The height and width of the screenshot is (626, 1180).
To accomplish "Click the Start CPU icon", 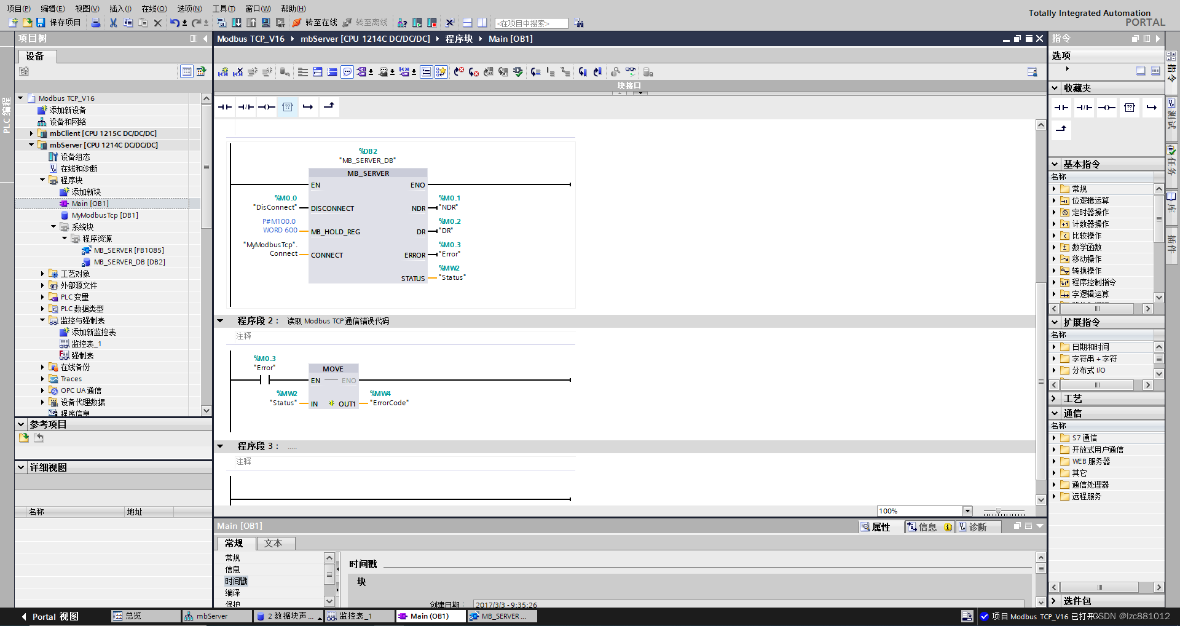I will [x=417, y=23].
